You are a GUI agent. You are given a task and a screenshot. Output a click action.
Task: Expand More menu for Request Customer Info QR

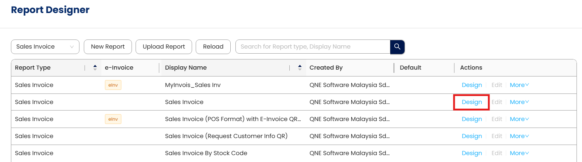[519, 136]
